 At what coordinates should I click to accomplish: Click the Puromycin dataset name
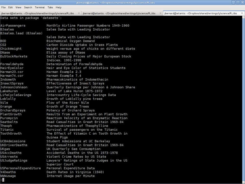pos(9,118)
